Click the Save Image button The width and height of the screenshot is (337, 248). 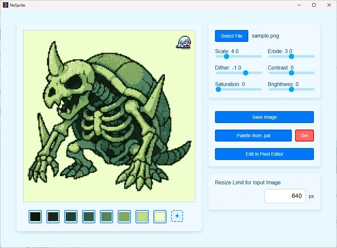(264, 117)
